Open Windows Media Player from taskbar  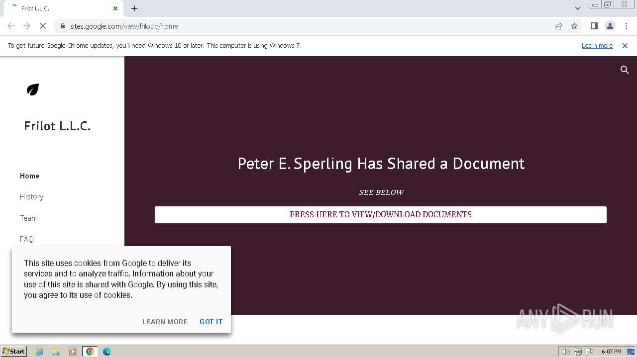(x=73, y=352)
